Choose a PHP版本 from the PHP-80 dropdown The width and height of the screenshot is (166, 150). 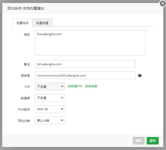point(50,109)
